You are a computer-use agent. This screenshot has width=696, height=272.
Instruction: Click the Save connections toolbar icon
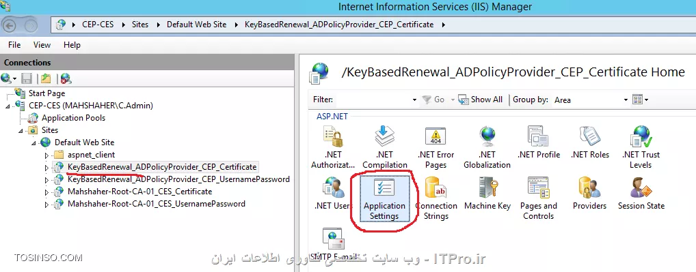click(27, 78)
